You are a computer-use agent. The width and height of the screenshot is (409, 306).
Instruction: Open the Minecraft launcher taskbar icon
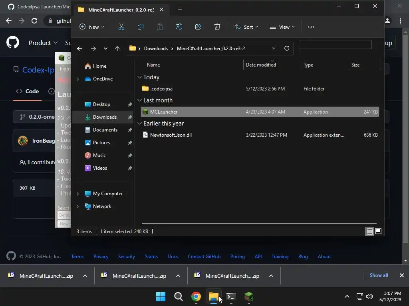pyautogui.click(x=248, y=296)
